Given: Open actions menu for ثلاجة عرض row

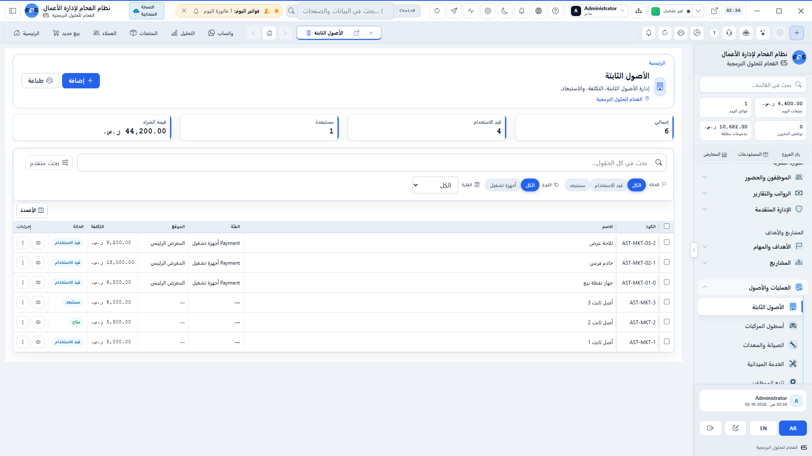Looking at the screenshot, I should [x=23, y=243].
